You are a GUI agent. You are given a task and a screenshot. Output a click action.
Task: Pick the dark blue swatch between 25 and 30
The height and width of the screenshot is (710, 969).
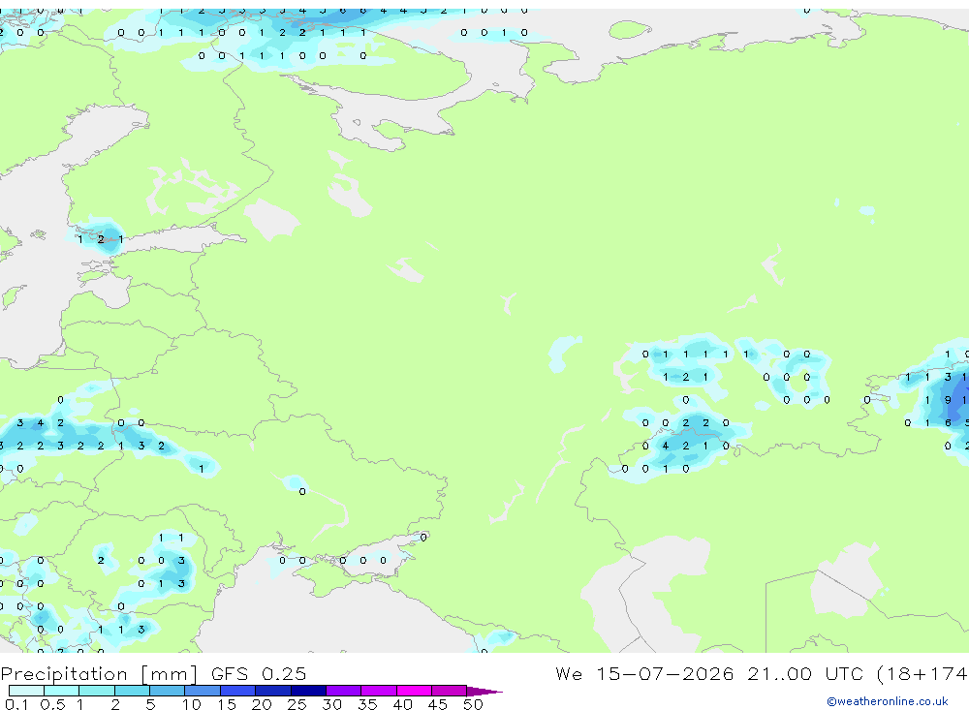point(308,691)
